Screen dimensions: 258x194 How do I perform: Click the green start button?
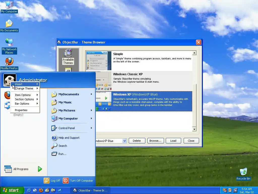click(12, 190)
